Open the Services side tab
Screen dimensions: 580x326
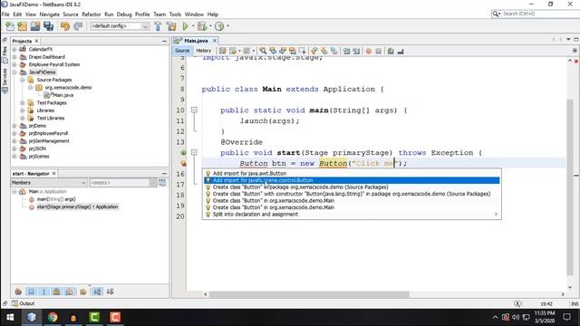point(5,81)
